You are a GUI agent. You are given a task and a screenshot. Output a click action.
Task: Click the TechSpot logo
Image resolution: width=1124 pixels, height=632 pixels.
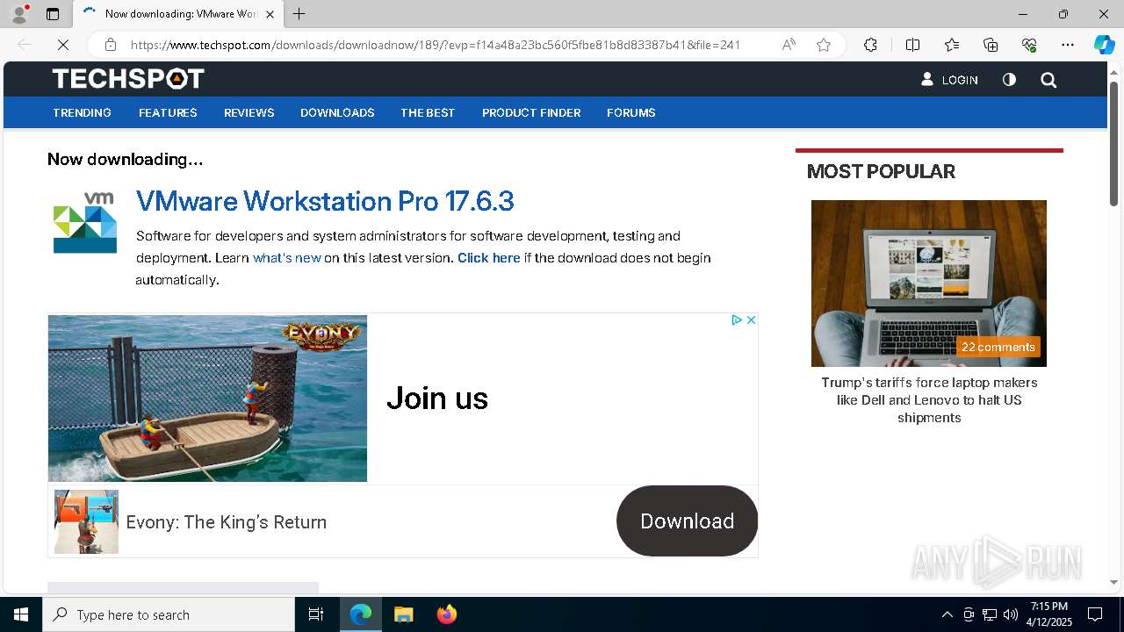click(128, 79)
